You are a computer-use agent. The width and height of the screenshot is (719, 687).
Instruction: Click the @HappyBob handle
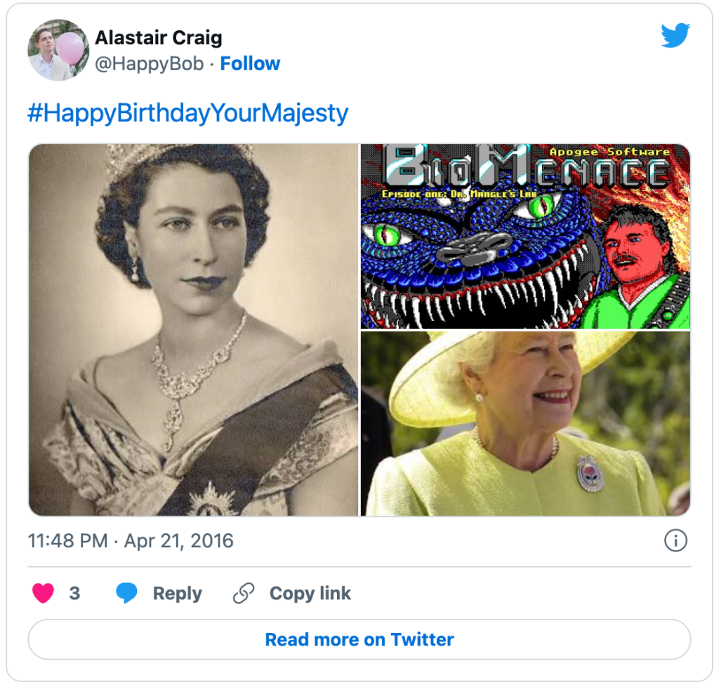tap(150, 64)
